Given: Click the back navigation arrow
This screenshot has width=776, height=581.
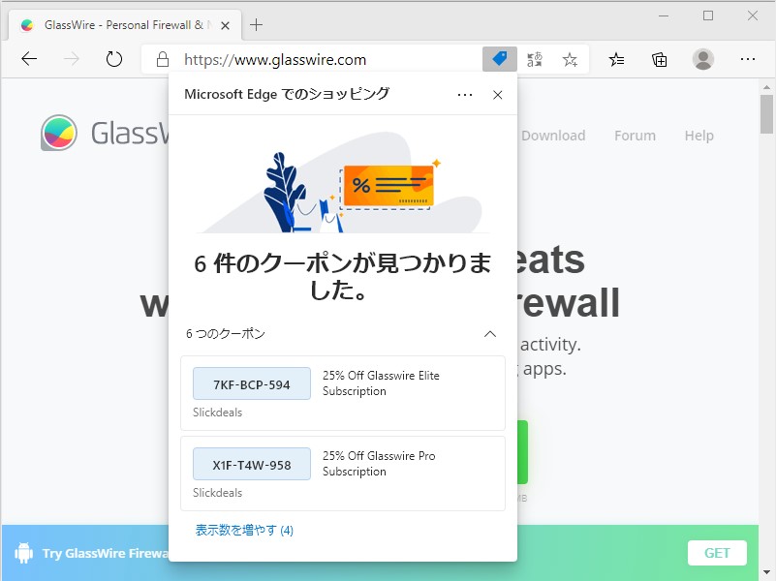Looking at the screenshot, I should [x=29, y=59].
